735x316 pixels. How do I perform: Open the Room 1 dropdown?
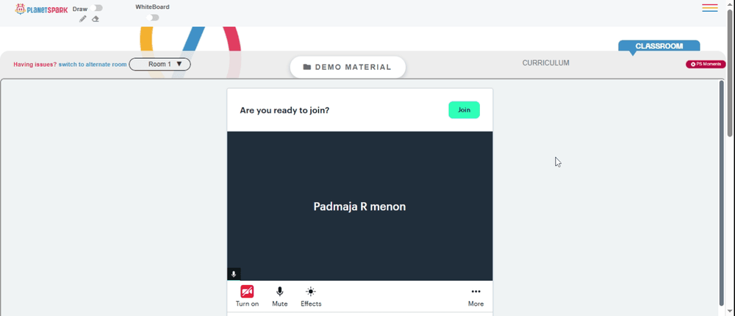coord(159,64)
